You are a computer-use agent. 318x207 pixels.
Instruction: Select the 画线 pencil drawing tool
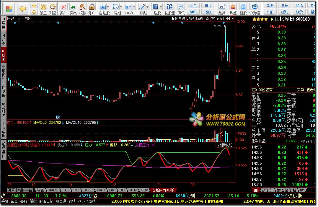tap(142, 7)
